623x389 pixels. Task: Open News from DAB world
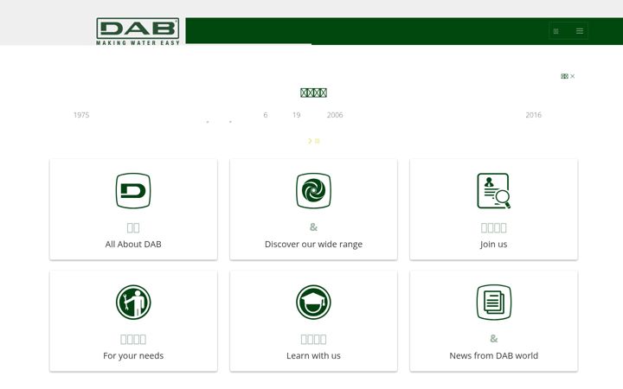493,355
